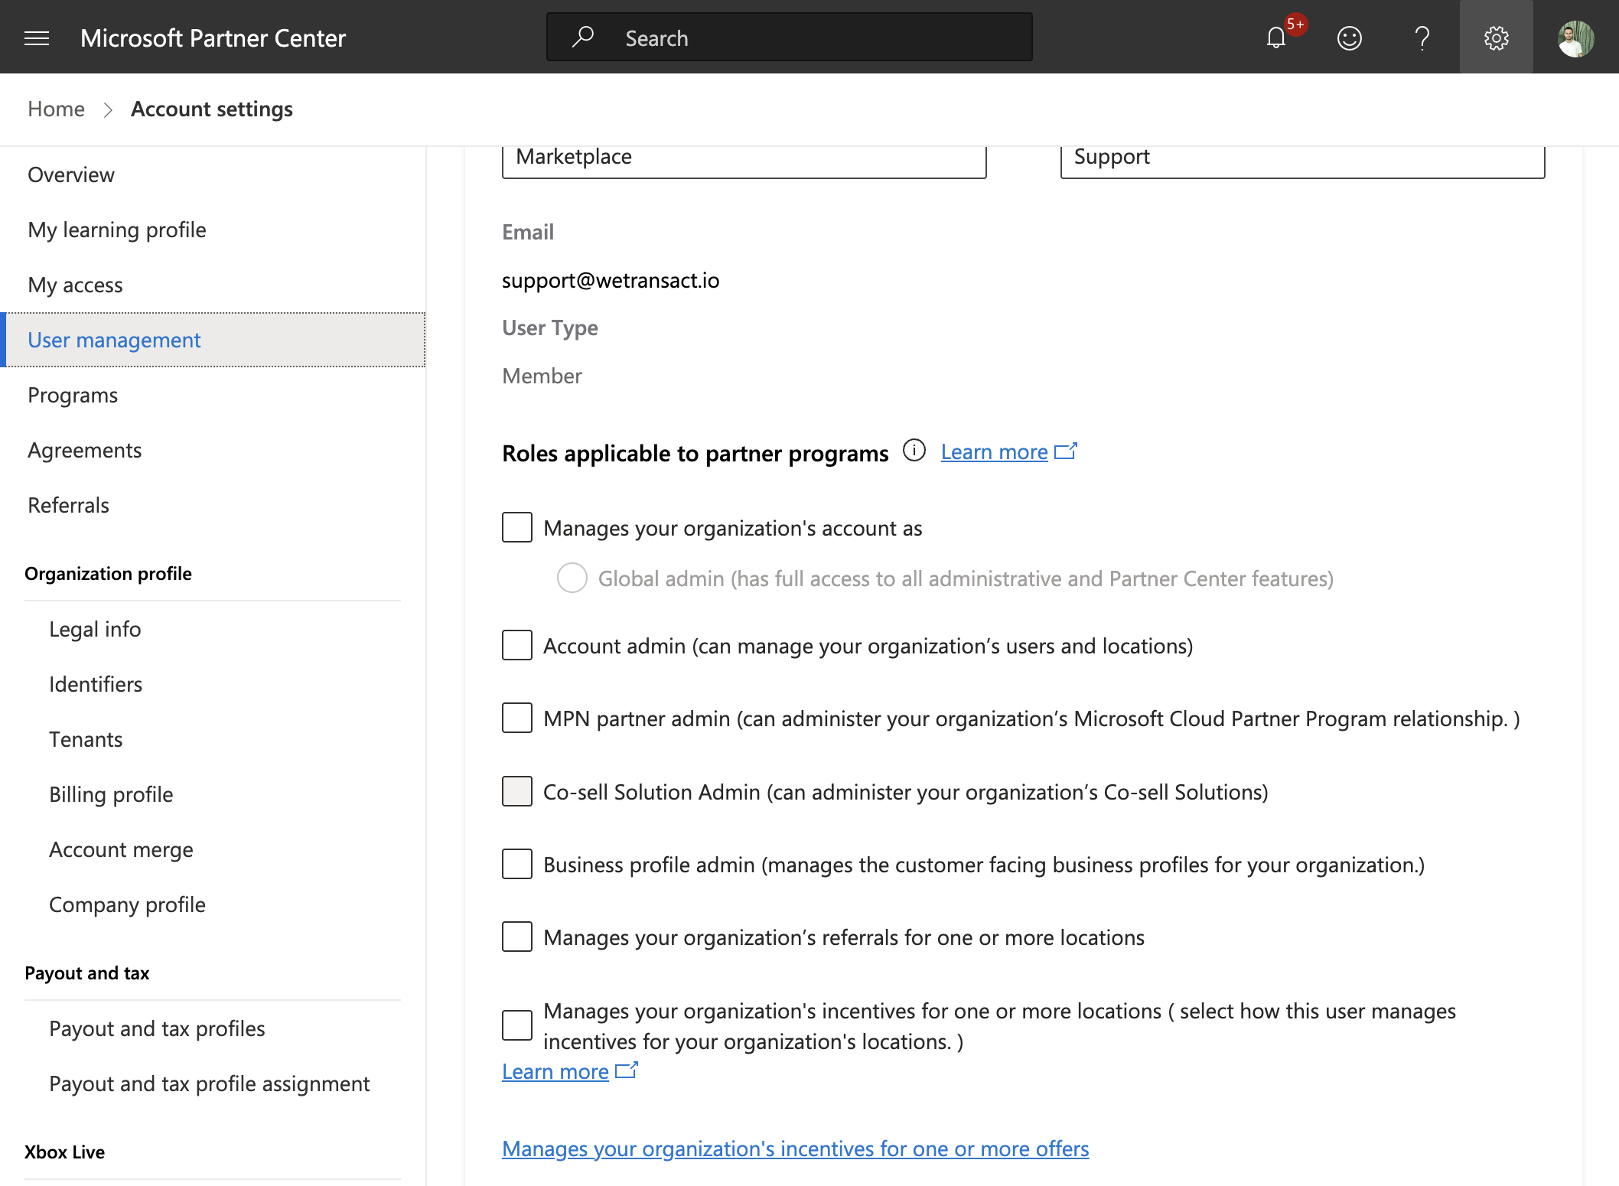
Task: Go to Referrals
Action: tap(213, 505)
